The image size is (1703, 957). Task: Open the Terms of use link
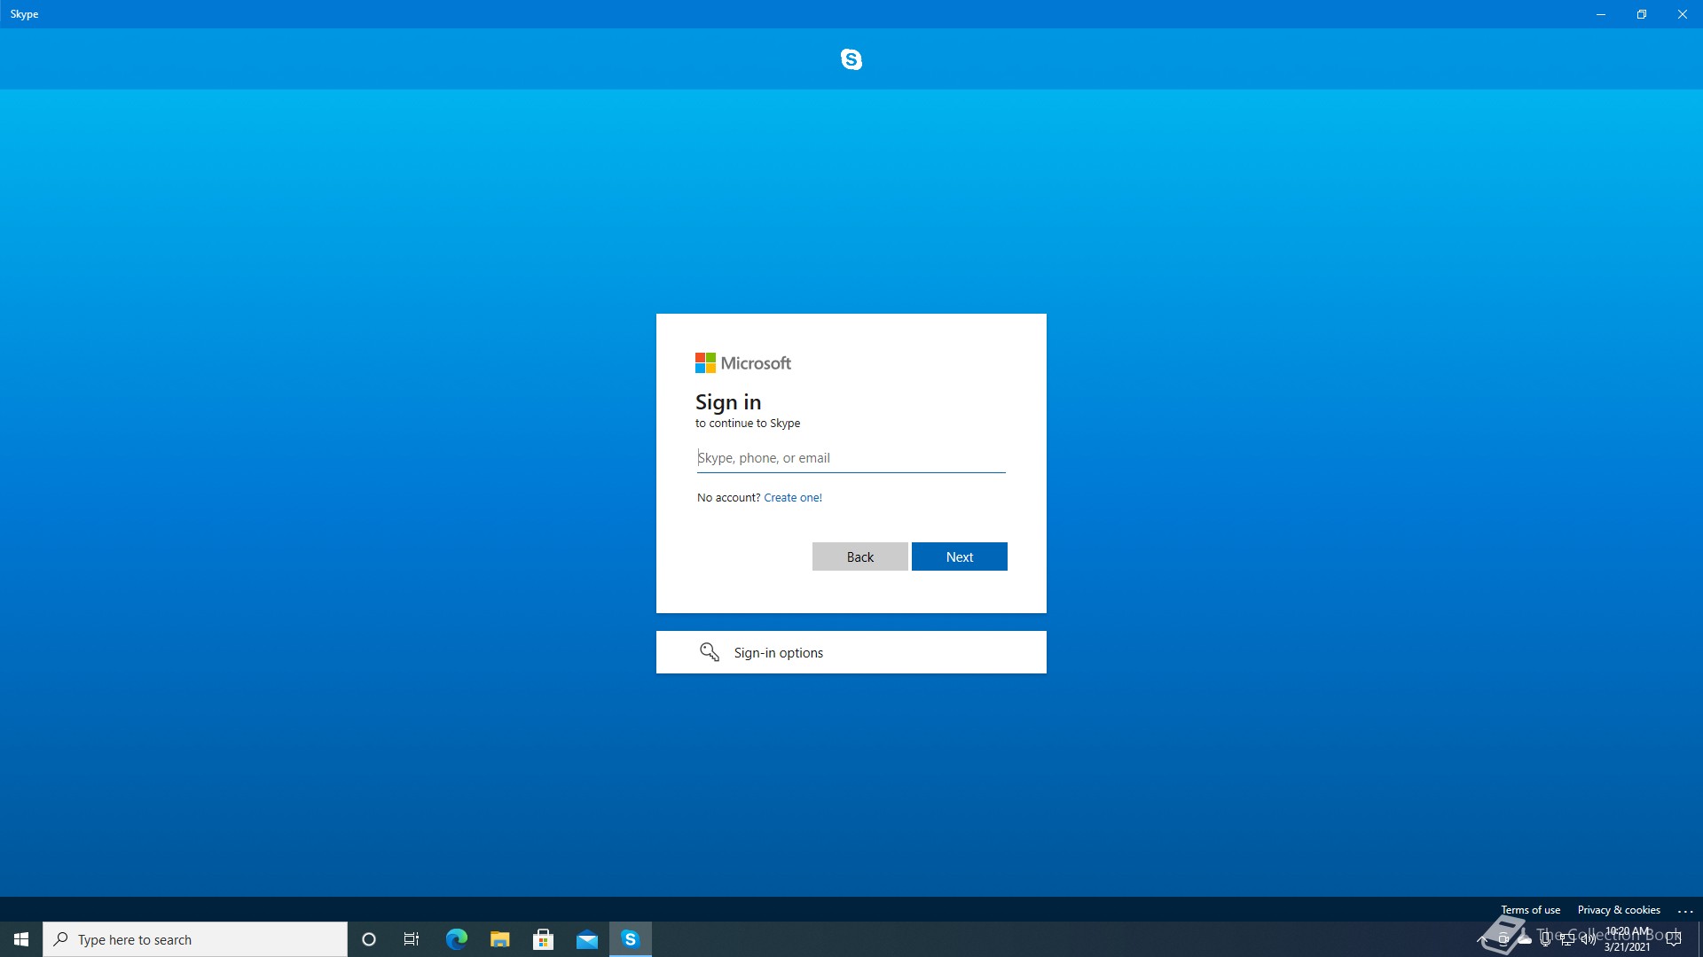(1530, 910)
